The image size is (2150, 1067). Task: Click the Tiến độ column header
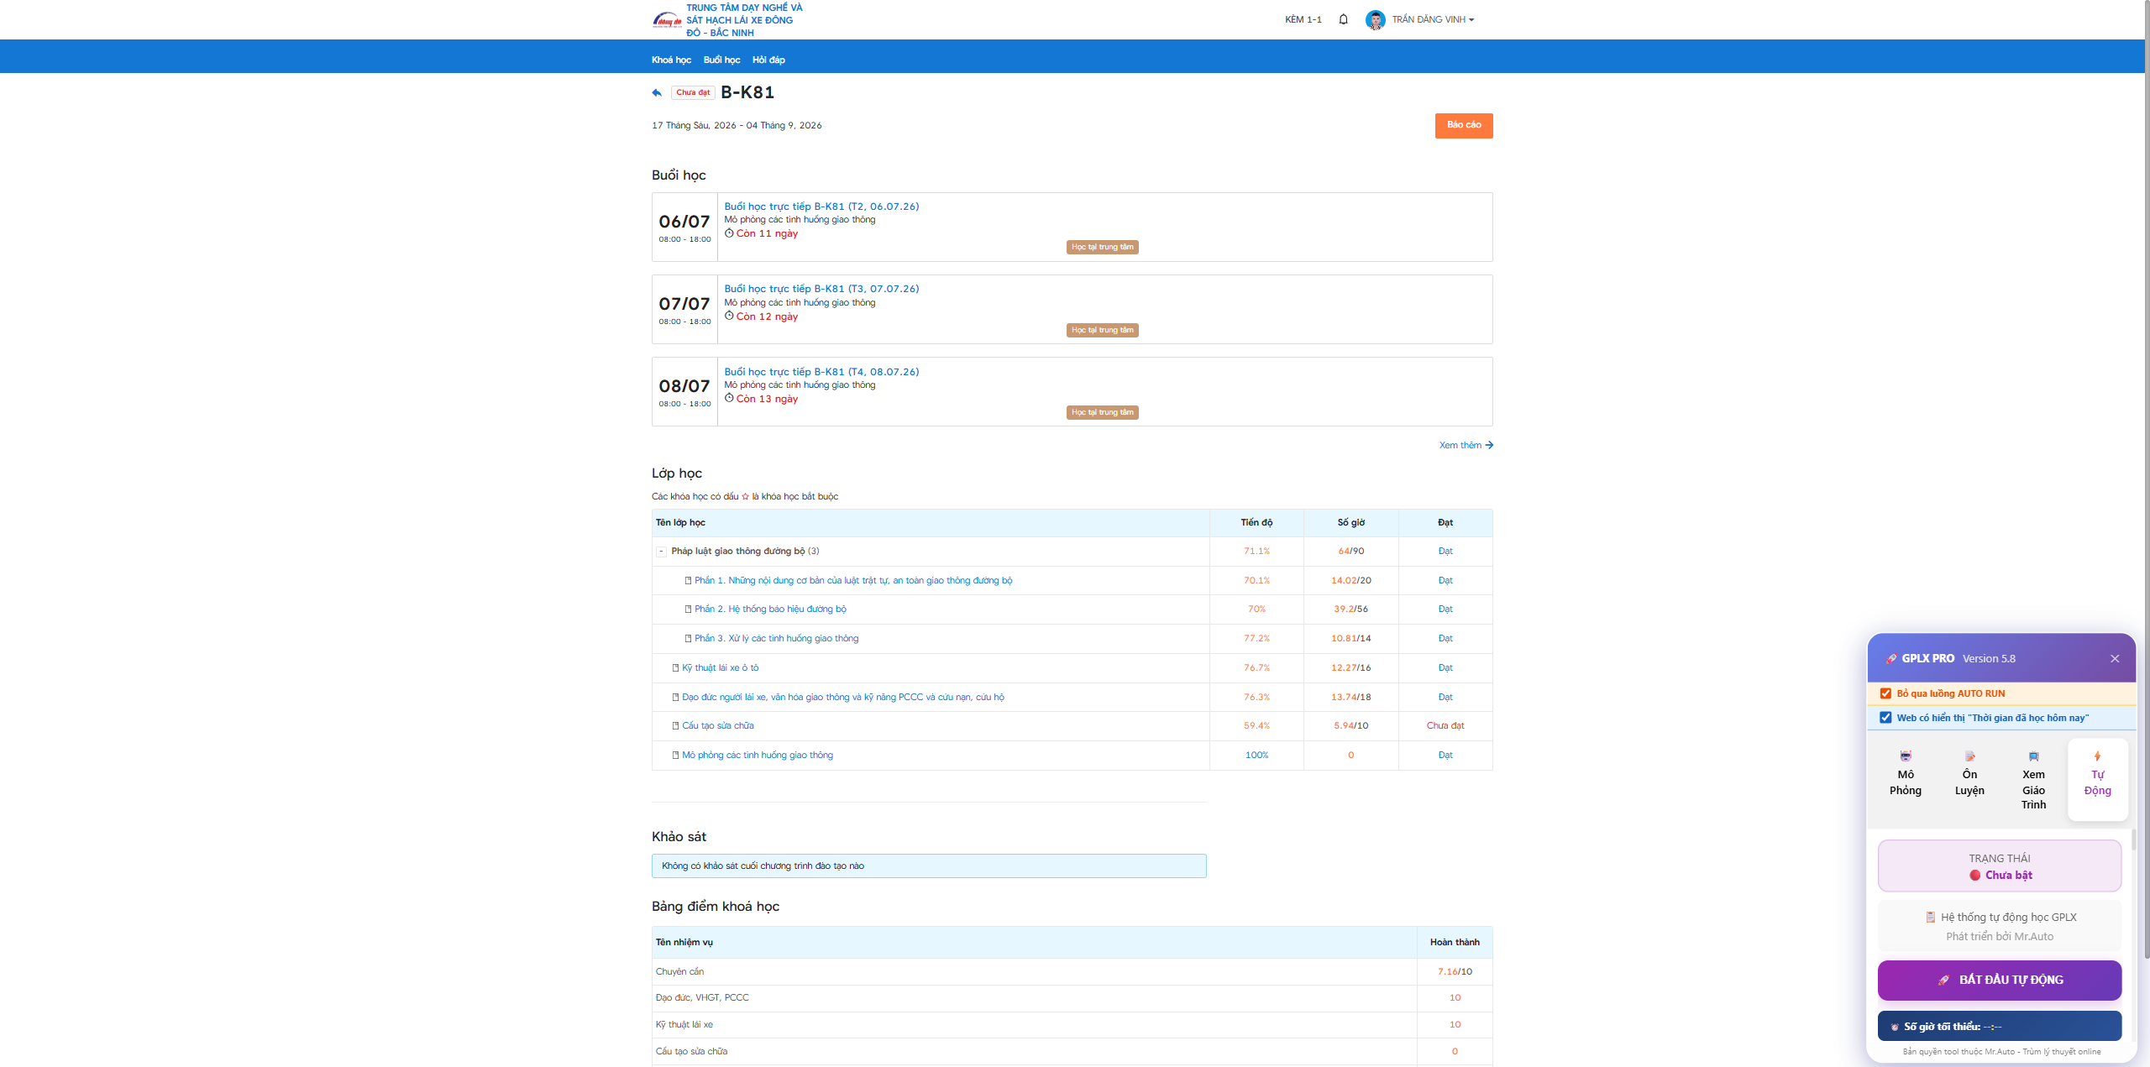(1256, 522)
